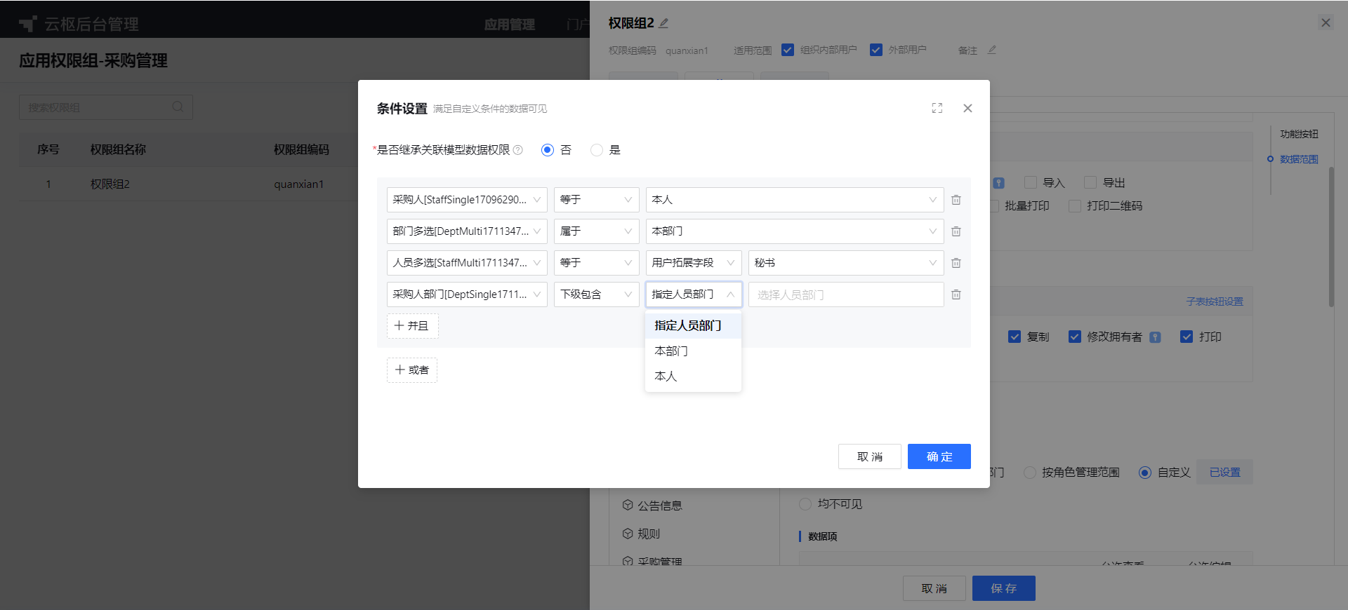Choose 本人 from the dropdown list
This screenshot has height=610, width=1348.
693,377
